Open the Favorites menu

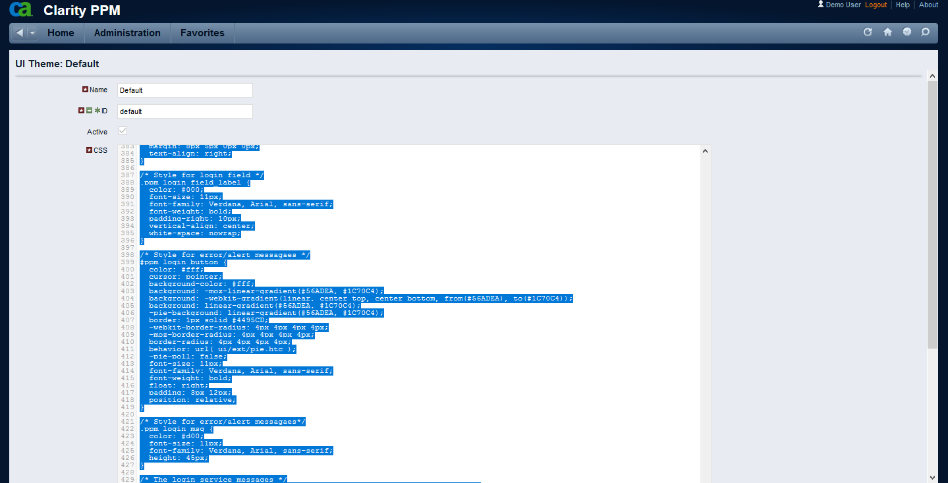point(202,33)
